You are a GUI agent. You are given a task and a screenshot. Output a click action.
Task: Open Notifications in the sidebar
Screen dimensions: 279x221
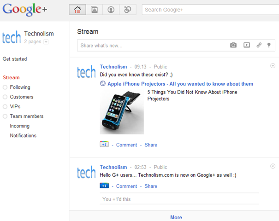23,136
